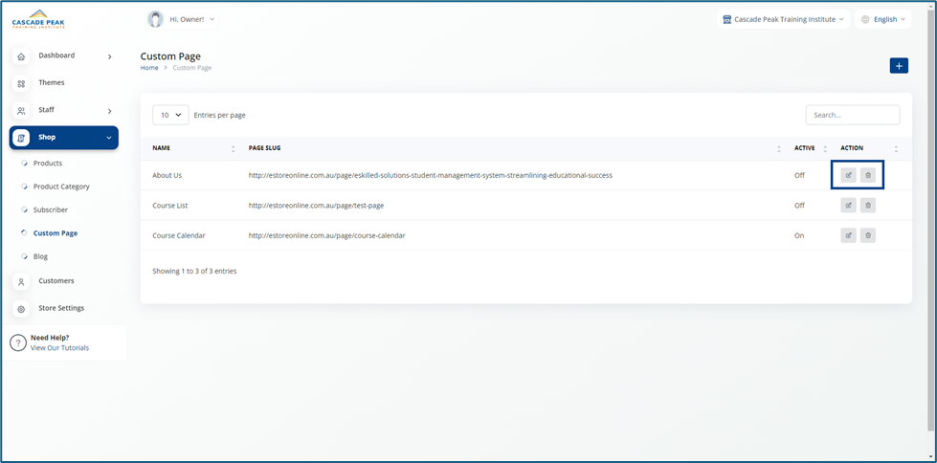
Task: Click the Owner avatar picture
Action: click(155, 19)
